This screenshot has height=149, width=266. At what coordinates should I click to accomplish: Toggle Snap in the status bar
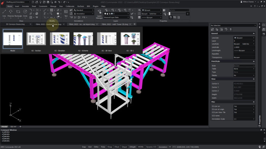point(84,147)
